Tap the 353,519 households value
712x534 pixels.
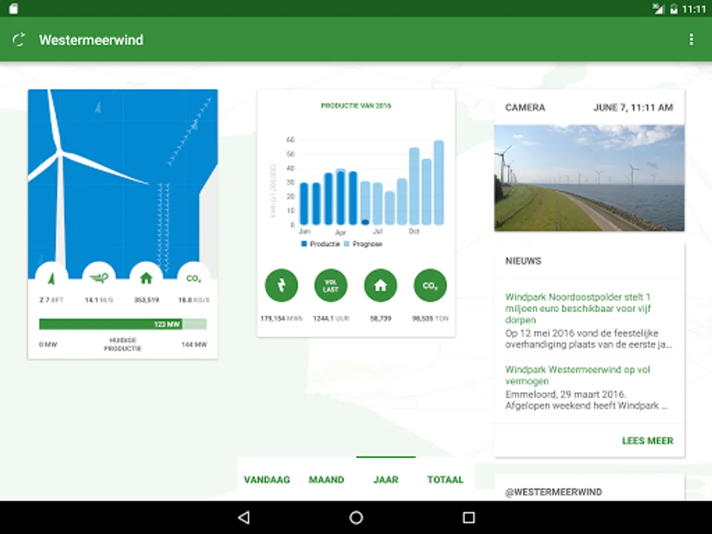pyautogui.click(x=146, y=300)
